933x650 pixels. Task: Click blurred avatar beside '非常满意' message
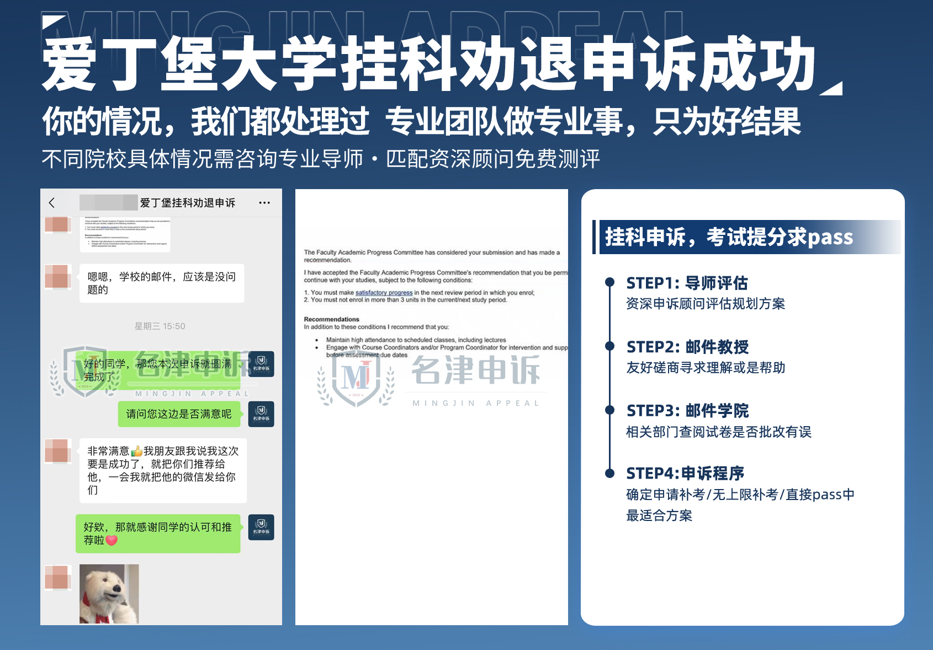[59, 451]
